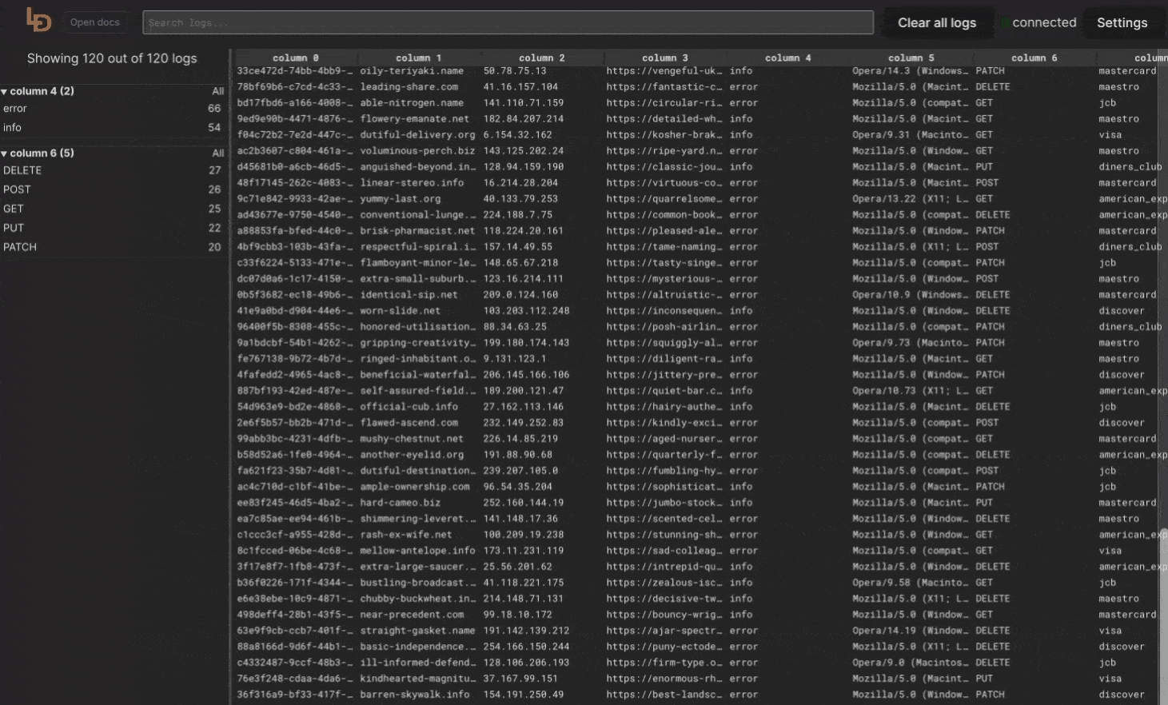Image resolution: width=1168 pixels, height=705 pixels.
Task: Click the logo icon in the top-left
Action: (x=38, y=21)
